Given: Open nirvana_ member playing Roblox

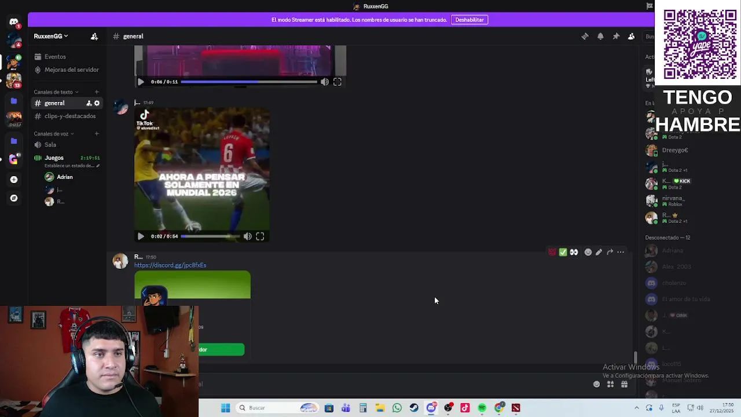Looking at the screenshot, I should click(x=673, y=201).
